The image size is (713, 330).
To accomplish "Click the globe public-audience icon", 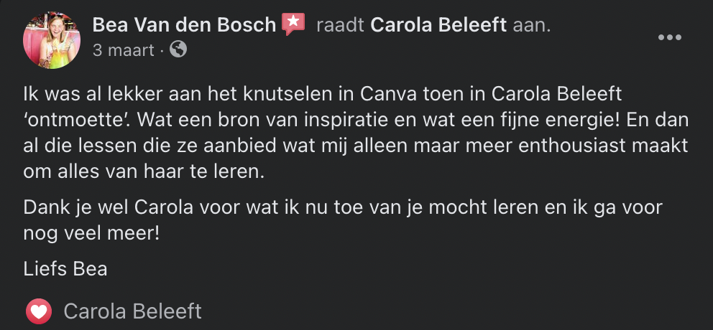I will 179,49.
